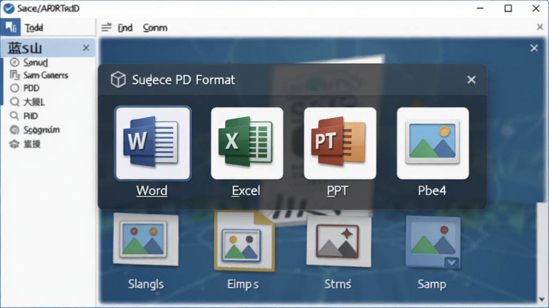This screenshot has width=549, height=308.
Task: Choose the Word format icon
Action: 153,143
